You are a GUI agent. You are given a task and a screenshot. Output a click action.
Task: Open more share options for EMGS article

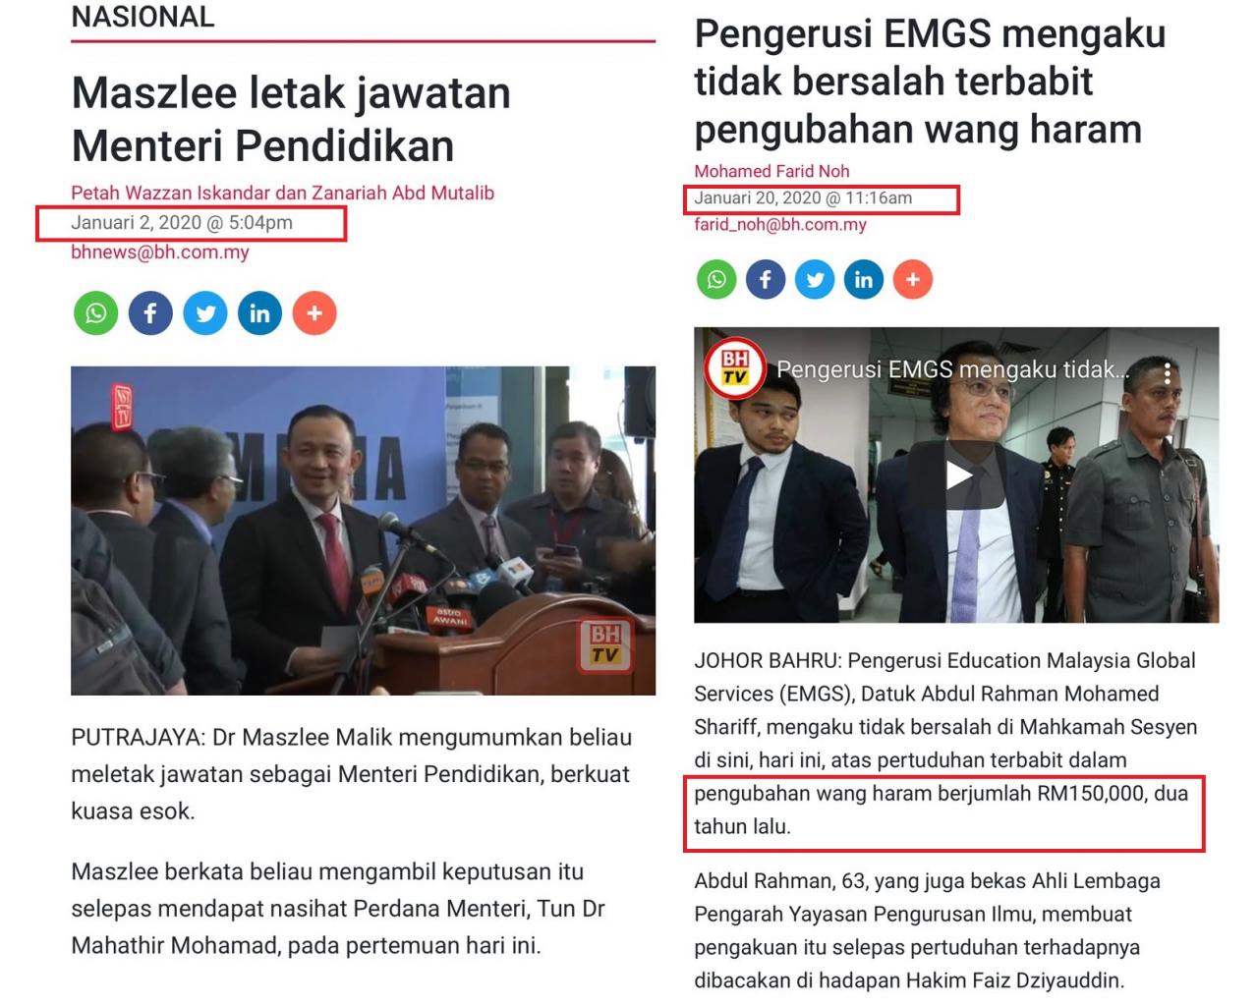click(913, 280)
